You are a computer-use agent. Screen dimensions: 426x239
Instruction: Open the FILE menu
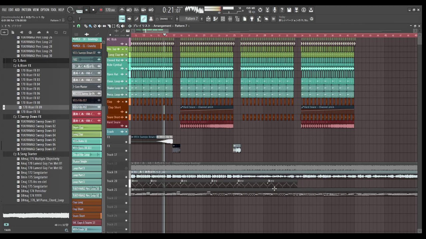pos(4,10)
